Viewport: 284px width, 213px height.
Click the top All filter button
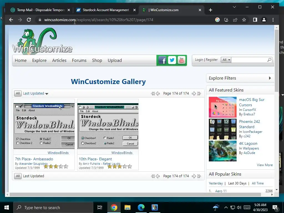18,93
